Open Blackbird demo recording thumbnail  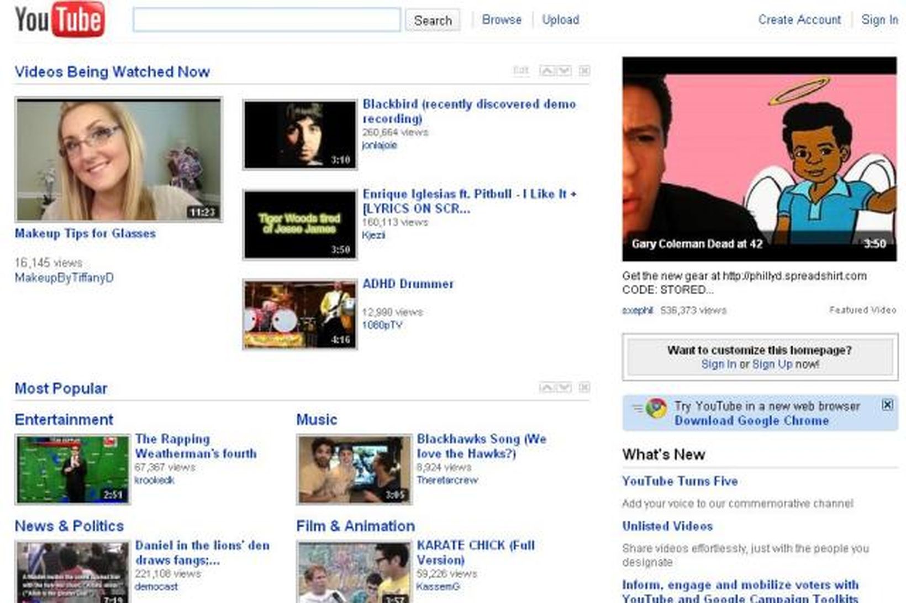pos(300,135)
